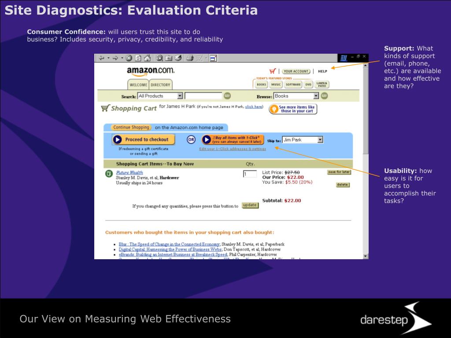Click the green icon beside Future Wealth

point(109,173)
